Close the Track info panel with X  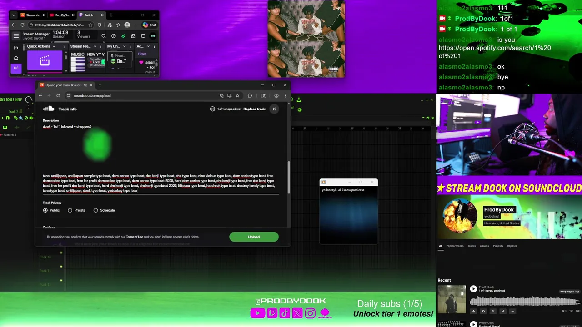(274, 109)
